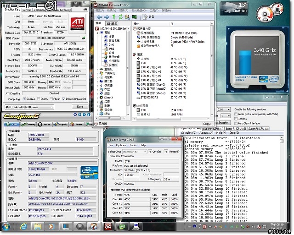
Task: Click CPU usage gauge gadget
Action: click(x=265, y=14)
